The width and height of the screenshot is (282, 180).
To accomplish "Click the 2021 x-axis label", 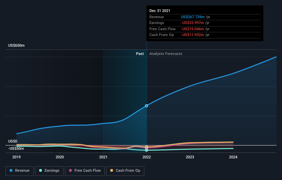I will [x=103, y=157].
